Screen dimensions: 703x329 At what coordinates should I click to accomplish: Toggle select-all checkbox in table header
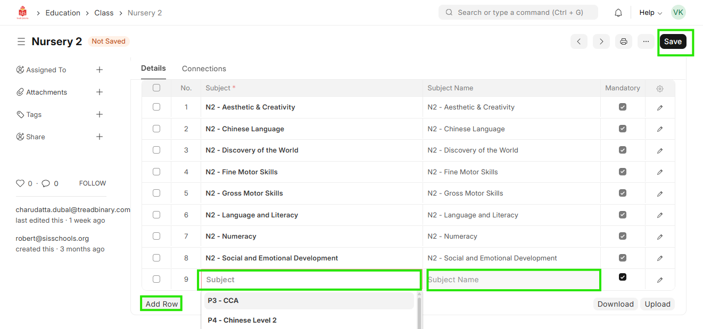point(156,88)
